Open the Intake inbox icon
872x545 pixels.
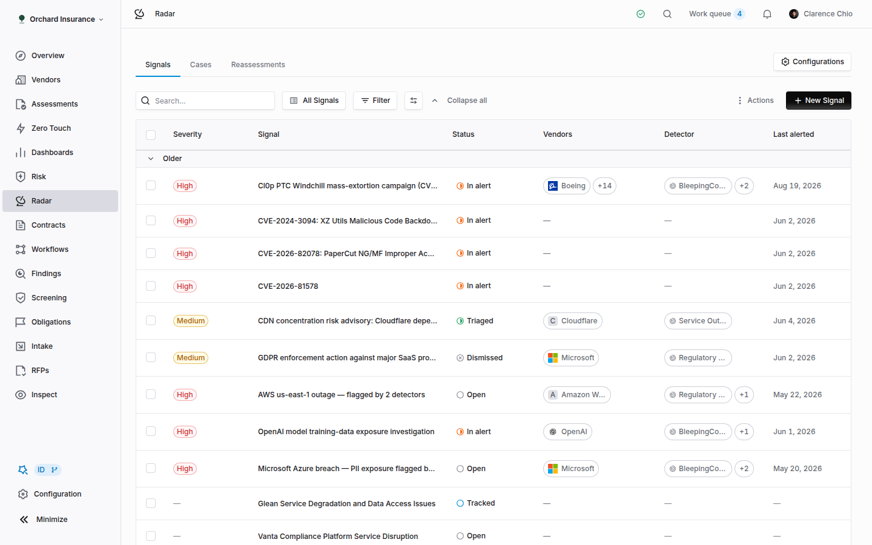[21, 346]
